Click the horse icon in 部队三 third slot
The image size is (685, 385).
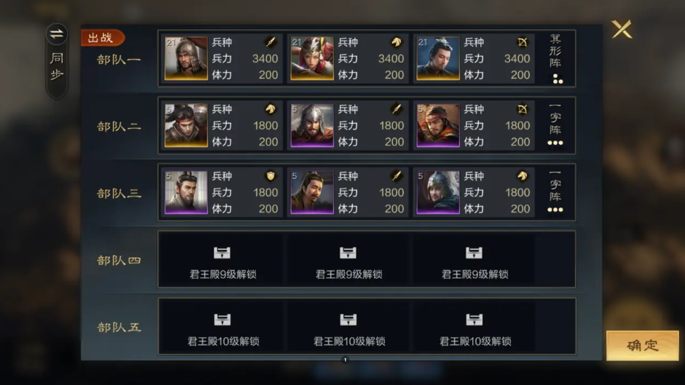point(522,176)
